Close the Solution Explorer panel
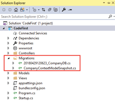The width and height of the screenshot is (115, 102). [113, 3]
